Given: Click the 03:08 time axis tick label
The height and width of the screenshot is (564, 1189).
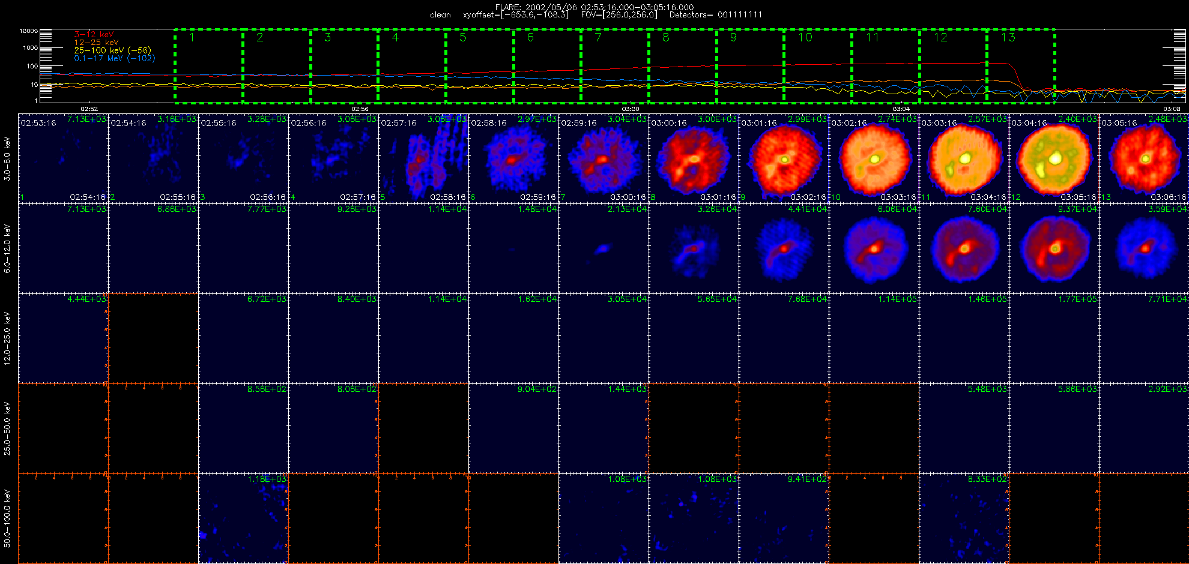Looking at the screenshot, I should (1172, 109).
